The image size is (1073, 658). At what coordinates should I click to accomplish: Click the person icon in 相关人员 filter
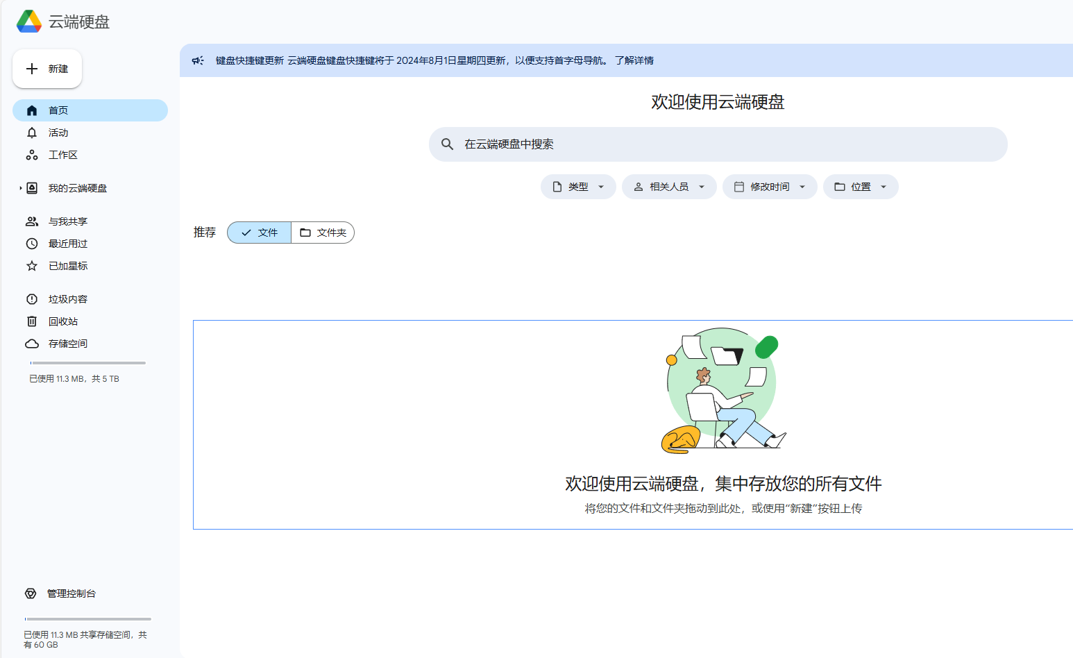(x=639, y=187)
